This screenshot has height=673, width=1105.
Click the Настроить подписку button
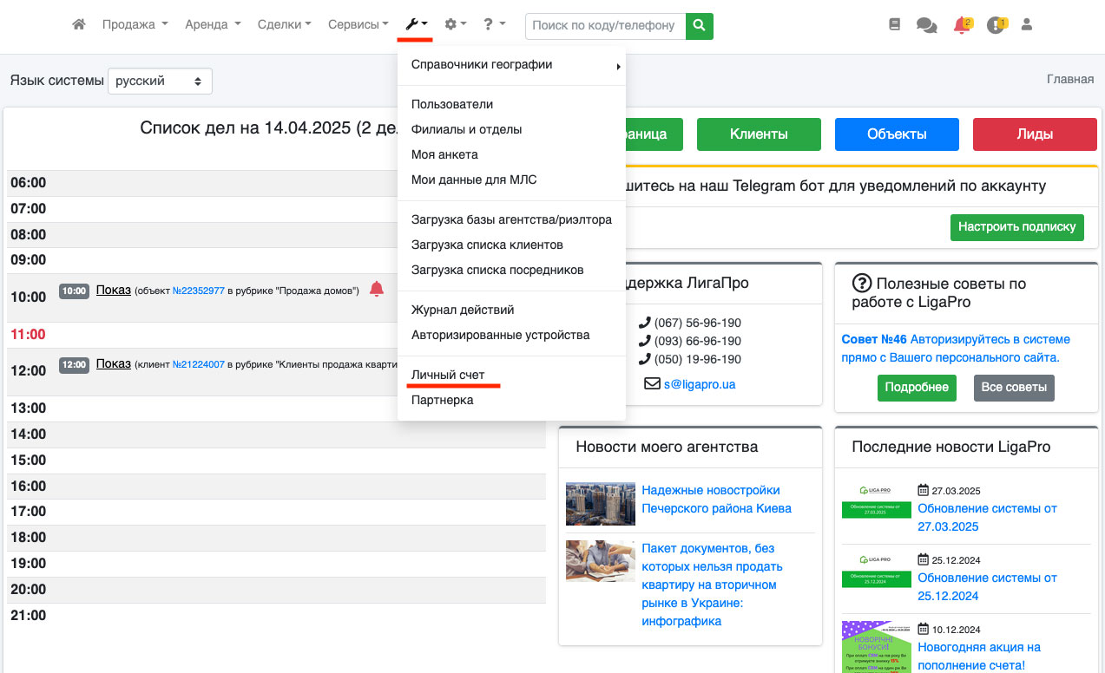[x=1016, y=227]
